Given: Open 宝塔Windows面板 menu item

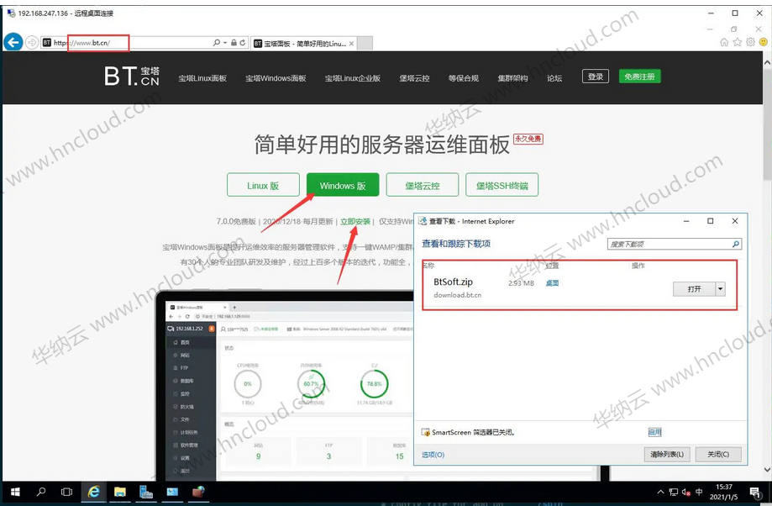Looking at the screenshot, I should coord(276,78).
